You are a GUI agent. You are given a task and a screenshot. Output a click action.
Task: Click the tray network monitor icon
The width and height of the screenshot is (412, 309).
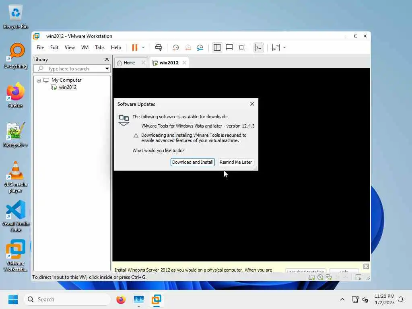coord(355,299)
